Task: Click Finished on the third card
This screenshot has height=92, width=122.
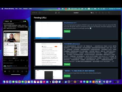Action: click(67, 76)
